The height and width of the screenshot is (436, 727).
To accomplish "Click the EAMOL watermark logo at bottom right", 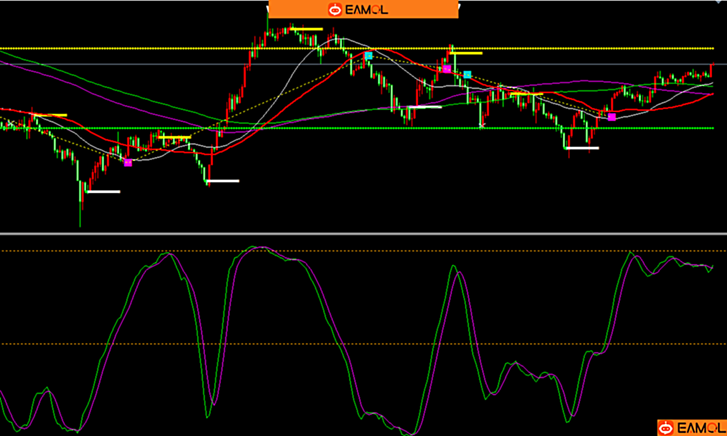I will 691,428.
